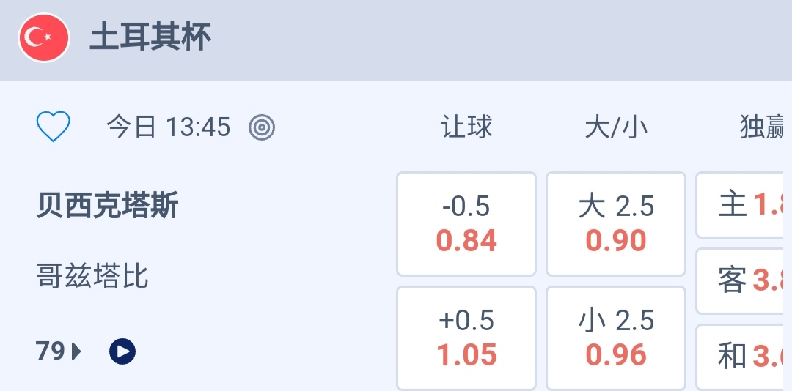Screen dimensions: 792x391
Task: Choose the 和 draw odds
Action: 744,357
